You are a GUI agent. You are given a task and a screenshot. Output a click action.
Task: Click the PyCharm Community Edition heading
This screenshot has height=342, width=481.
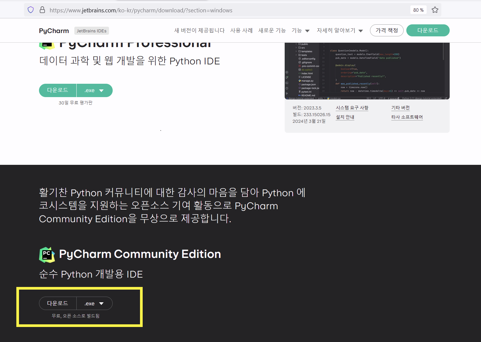coord(140,254)
